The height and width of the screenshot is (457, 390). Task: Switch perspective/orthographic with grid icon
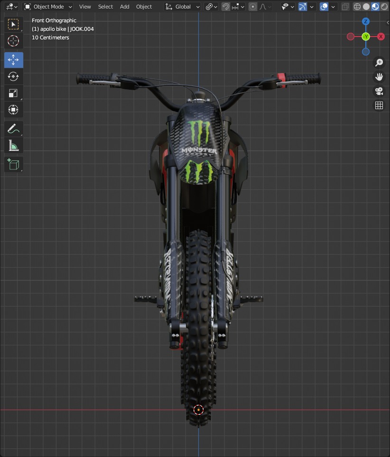point(379,105)
